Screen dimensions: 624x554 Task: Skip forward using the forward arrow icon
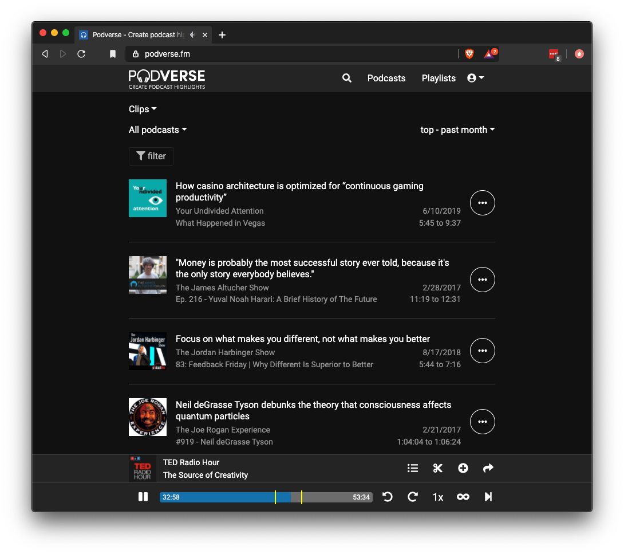(413, 497)
